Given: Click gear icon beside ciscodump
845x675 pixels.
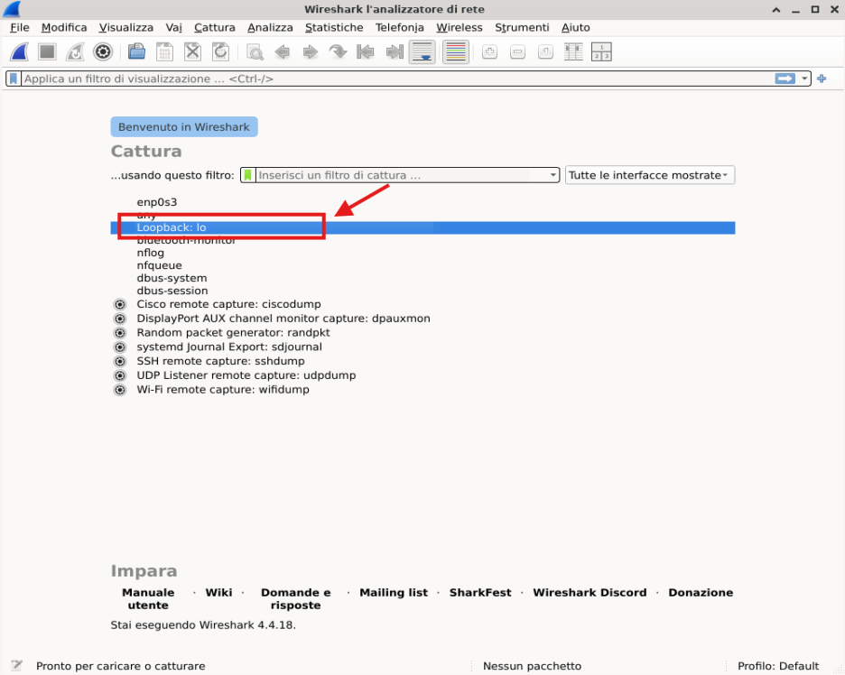Looking at the screenshot, I should pos(120,304).
